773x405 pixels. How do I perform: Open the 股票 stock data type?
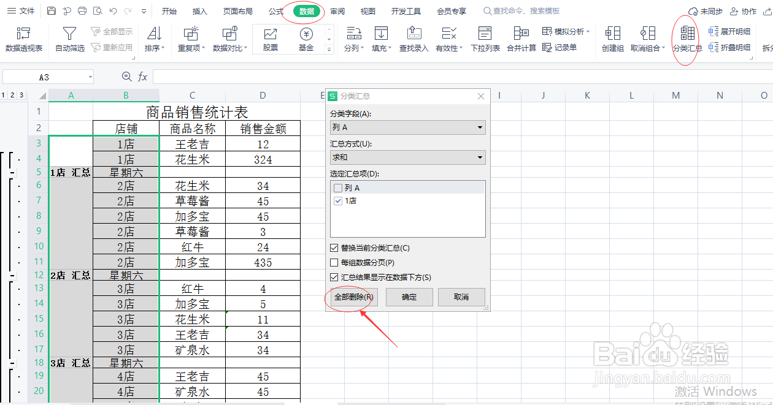click(x=270, y=39)
